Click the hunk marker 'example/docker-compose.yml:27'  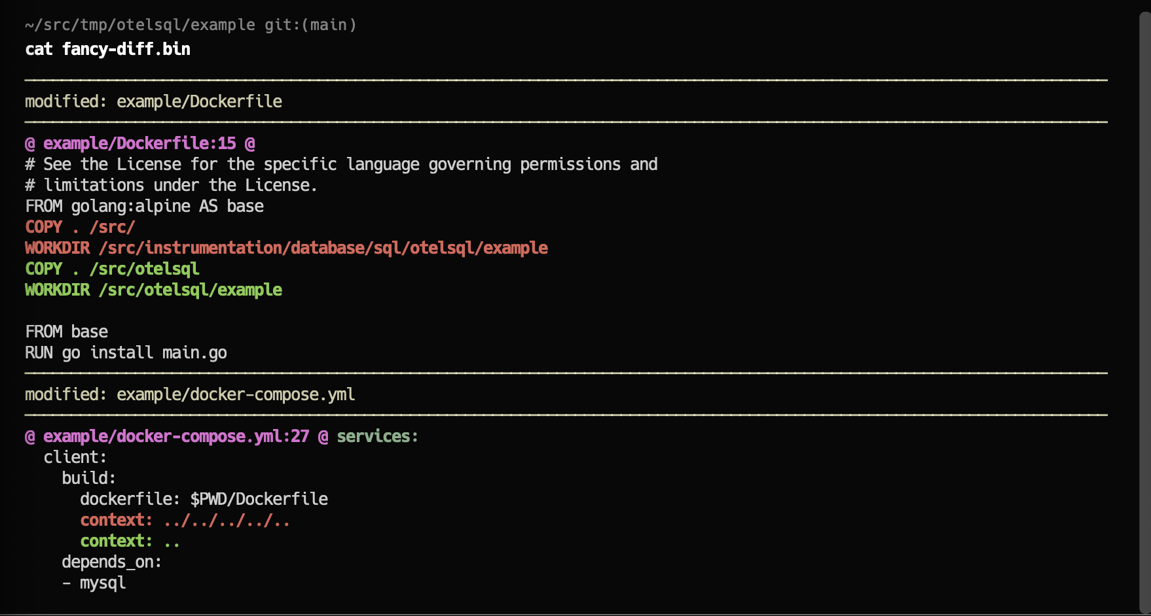click(x=177, y=436)
